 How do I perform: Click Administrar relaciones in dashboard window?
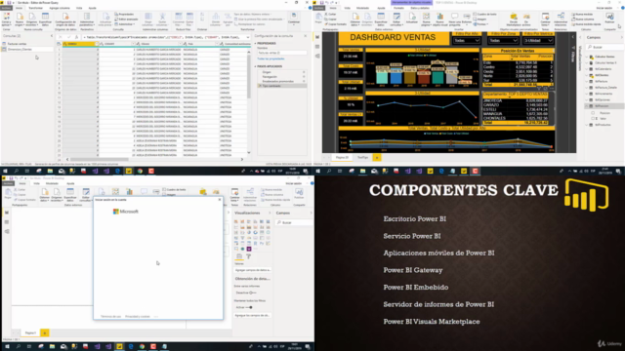(561, 19)
